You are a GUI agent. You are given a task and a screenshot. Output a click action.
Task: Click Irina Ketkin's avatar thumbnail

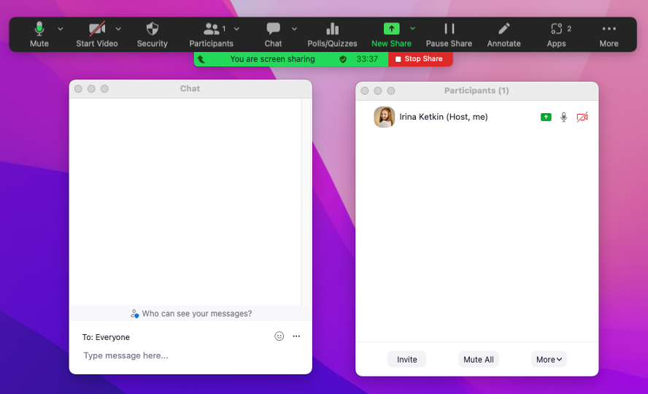pyautogui.click(x=385, y=117)
